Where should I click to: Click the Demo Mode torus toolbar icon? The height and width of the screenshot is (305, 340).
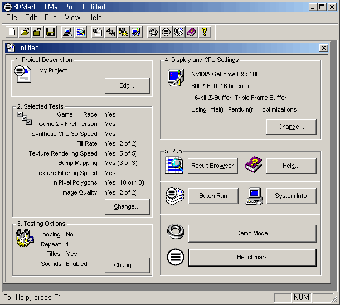(153, 32)
